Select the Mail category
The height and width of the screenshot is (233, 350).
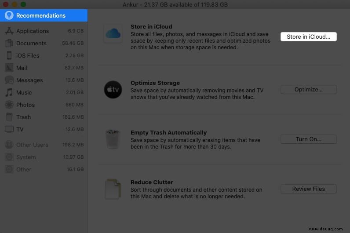[x=44, y=68]
